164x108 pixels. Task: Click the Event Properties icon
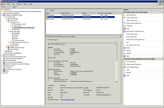coord(125,62)
